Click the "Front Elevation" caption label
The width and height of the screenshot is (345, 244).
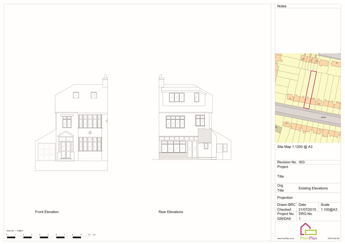coord(47,212)
